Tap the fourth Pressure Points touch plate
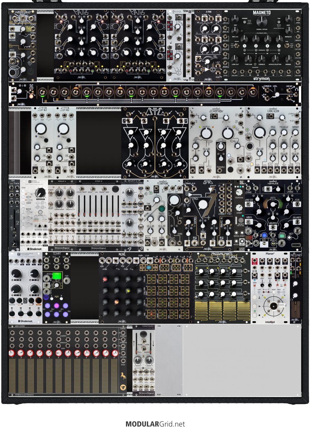The image size is (311, 430). [x=243, y=311]
